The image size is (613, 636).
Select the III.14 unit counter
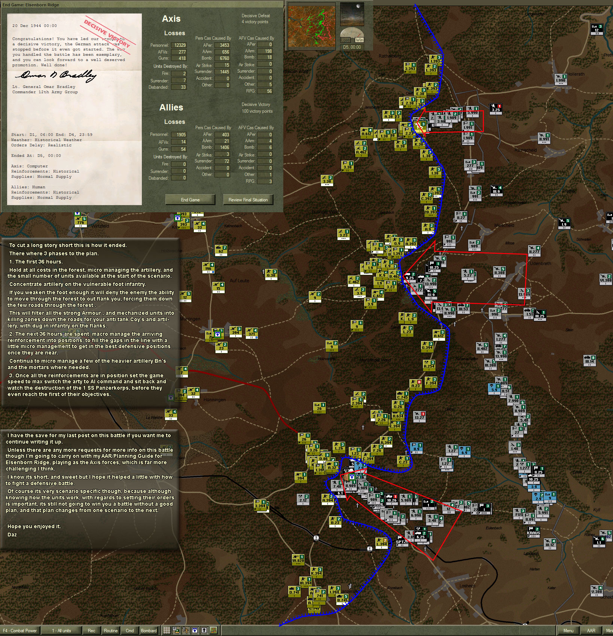click(590, 361)
